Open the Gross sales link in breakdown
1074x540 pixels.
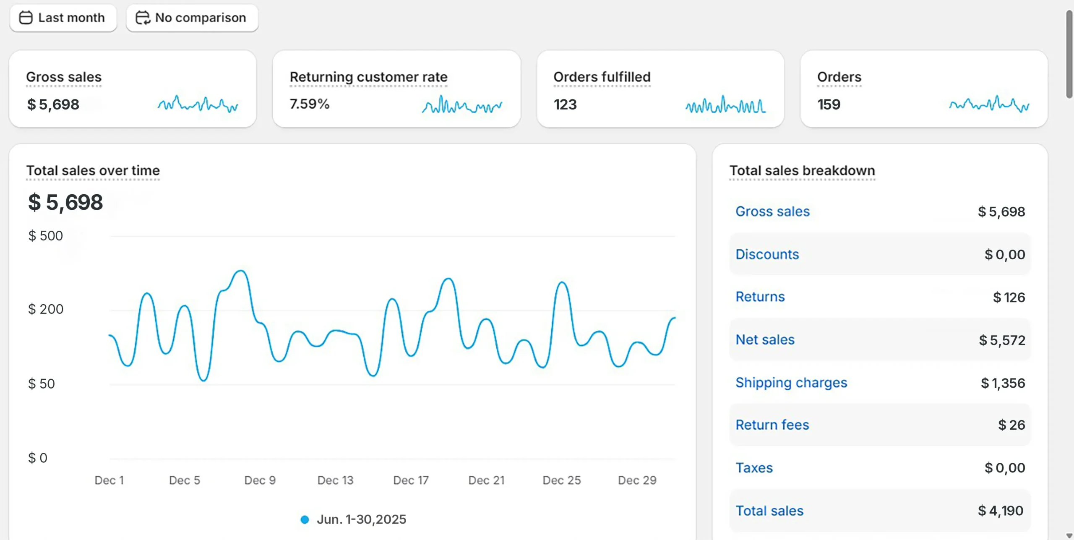tap(772, 211)
